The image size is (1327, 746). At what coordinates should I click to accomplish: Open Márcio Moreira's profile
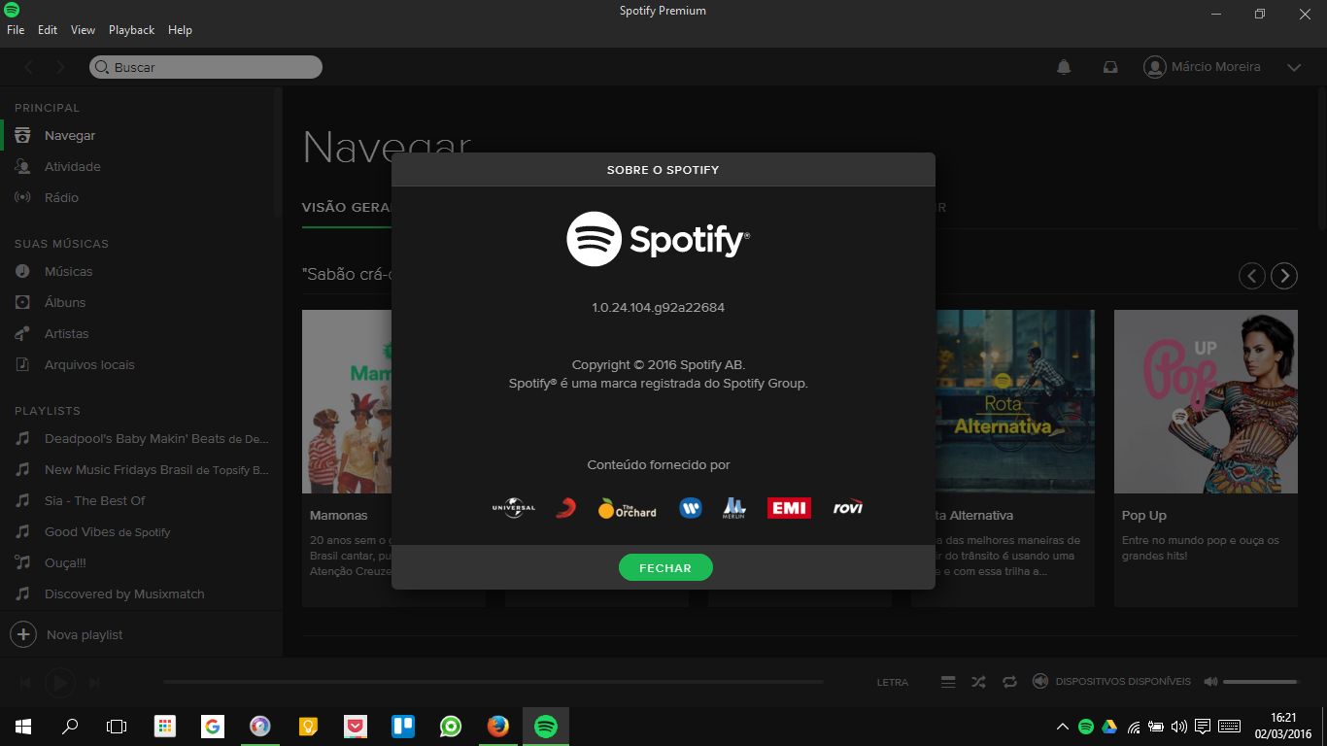point(1203,67)
